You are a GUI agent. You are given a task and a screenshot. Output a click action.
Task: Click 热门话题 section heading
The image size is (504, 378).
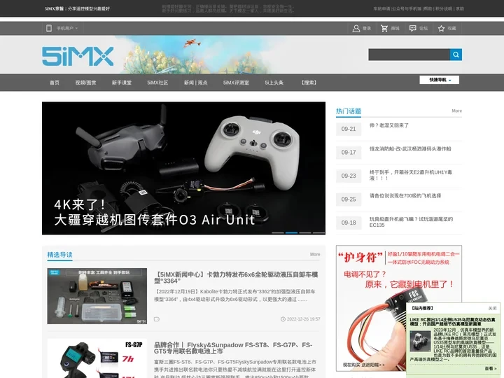[349, 111]
